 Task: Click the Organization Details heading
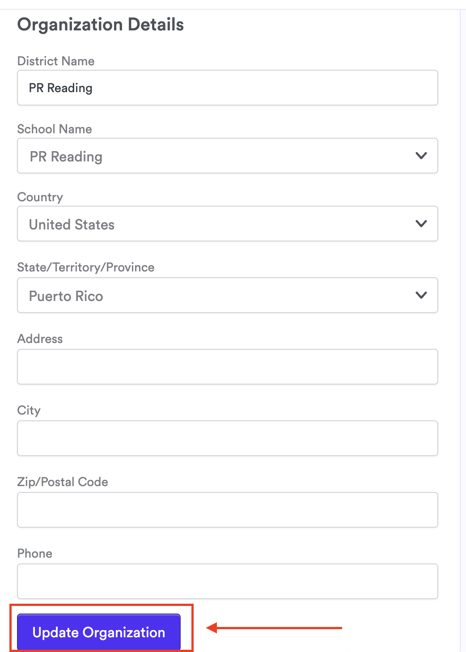101,25
